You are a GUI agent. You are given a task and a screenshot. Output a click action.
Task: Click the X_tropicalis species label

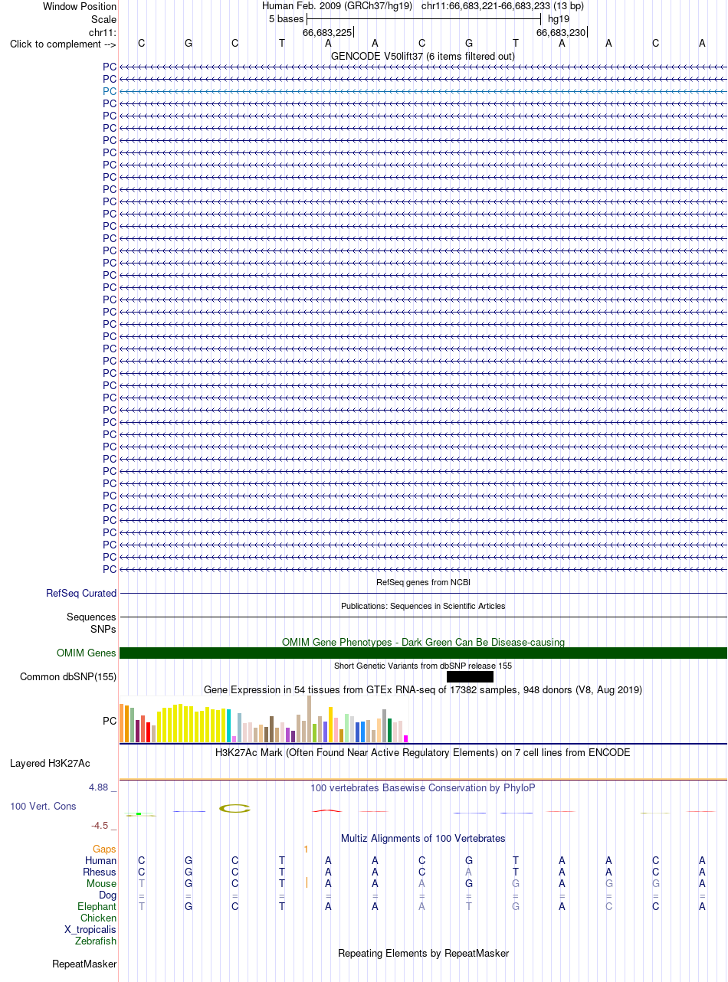coord(91,929)
